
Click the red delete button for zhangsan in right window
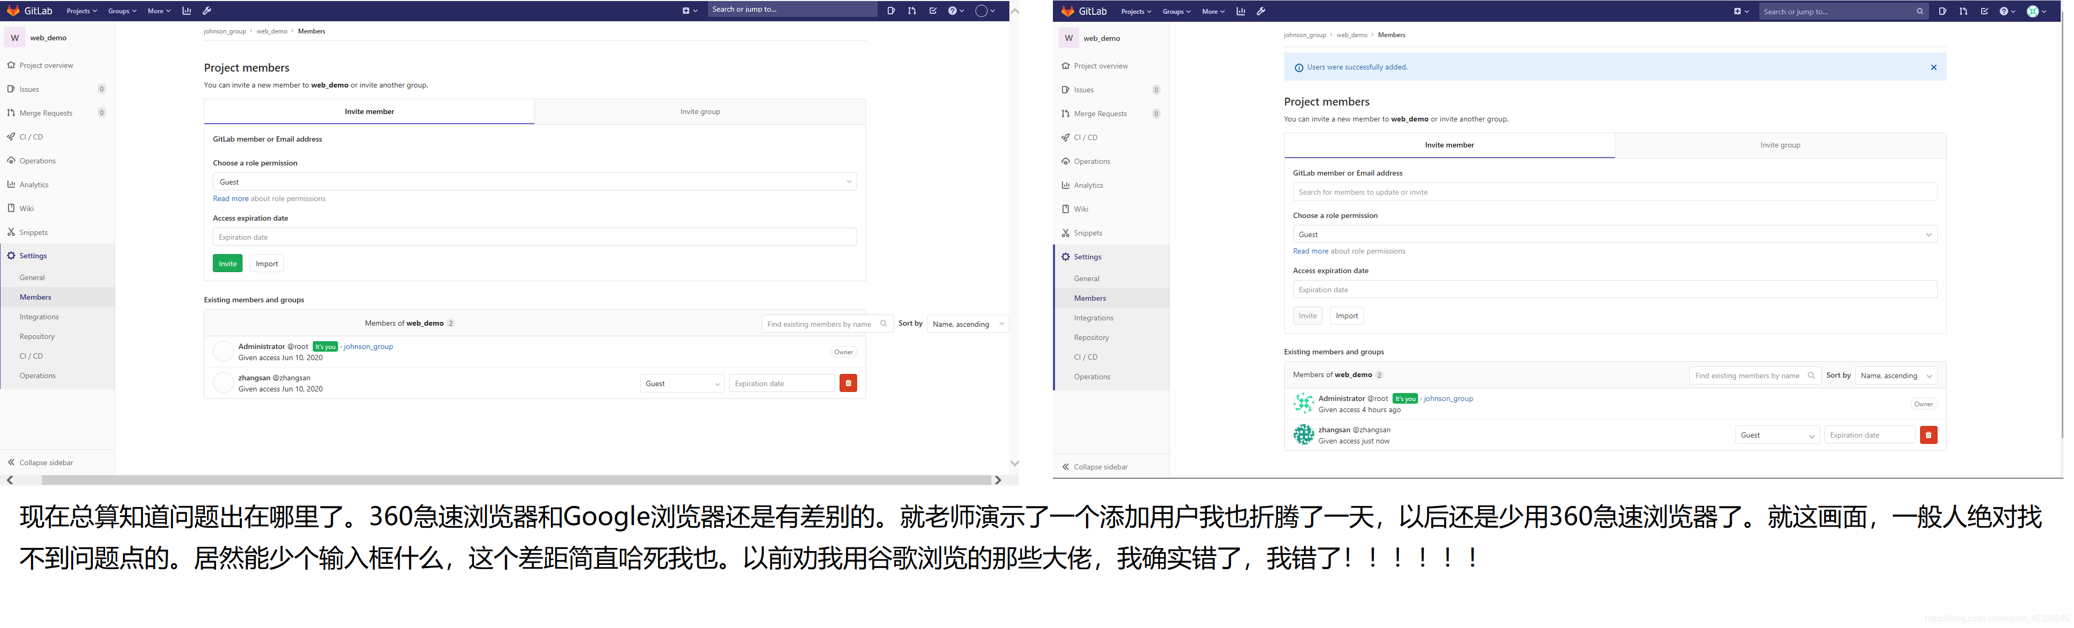point(1928,435)
